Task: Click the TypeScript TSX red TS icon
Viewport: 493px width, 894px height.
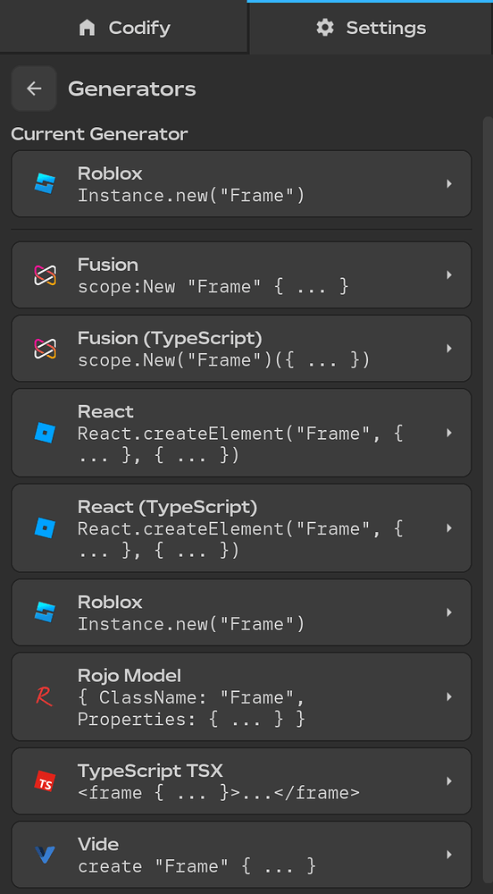Action: click(x=45, y=781)
